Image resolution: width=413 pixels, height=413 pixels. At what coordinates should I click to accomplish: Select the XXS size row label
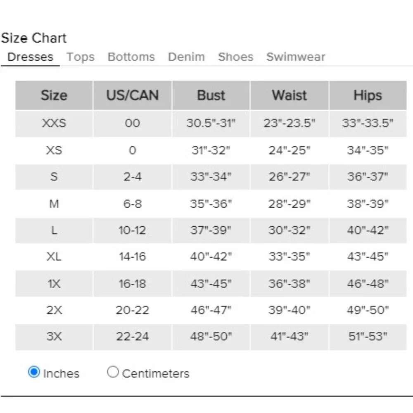click(x=54, y=123)
